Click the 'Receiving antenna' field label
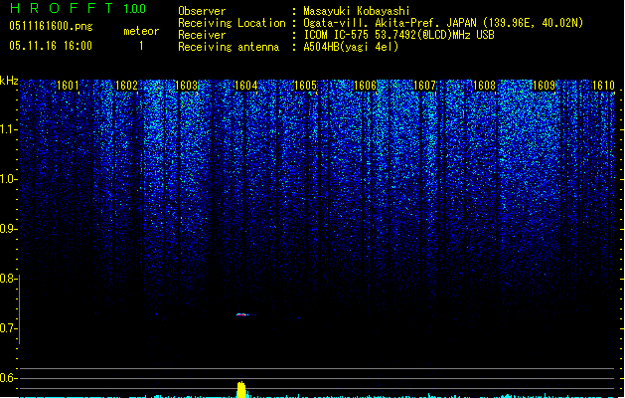Image resolution: width=625 pixels, height=398 pixels. tap(229, 47)
